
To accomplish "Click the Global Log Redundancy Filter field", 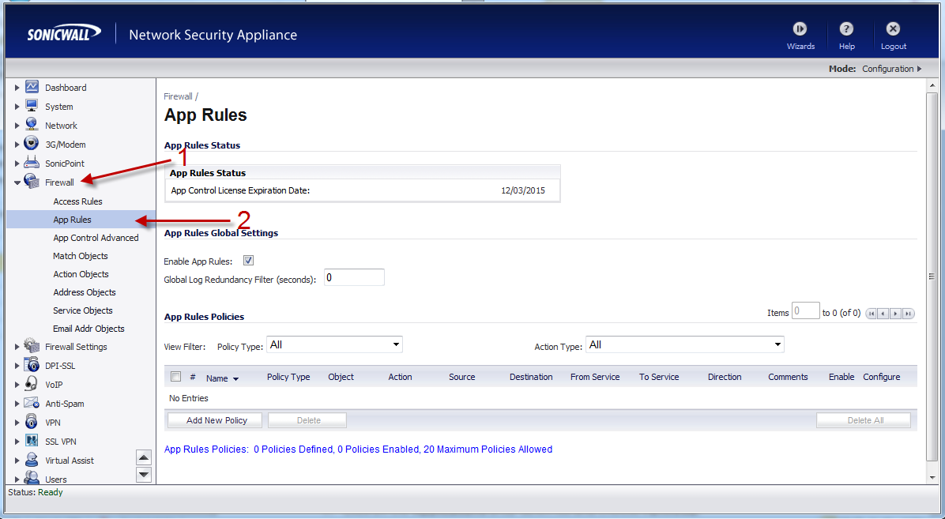I will click(x=354, y=277).
